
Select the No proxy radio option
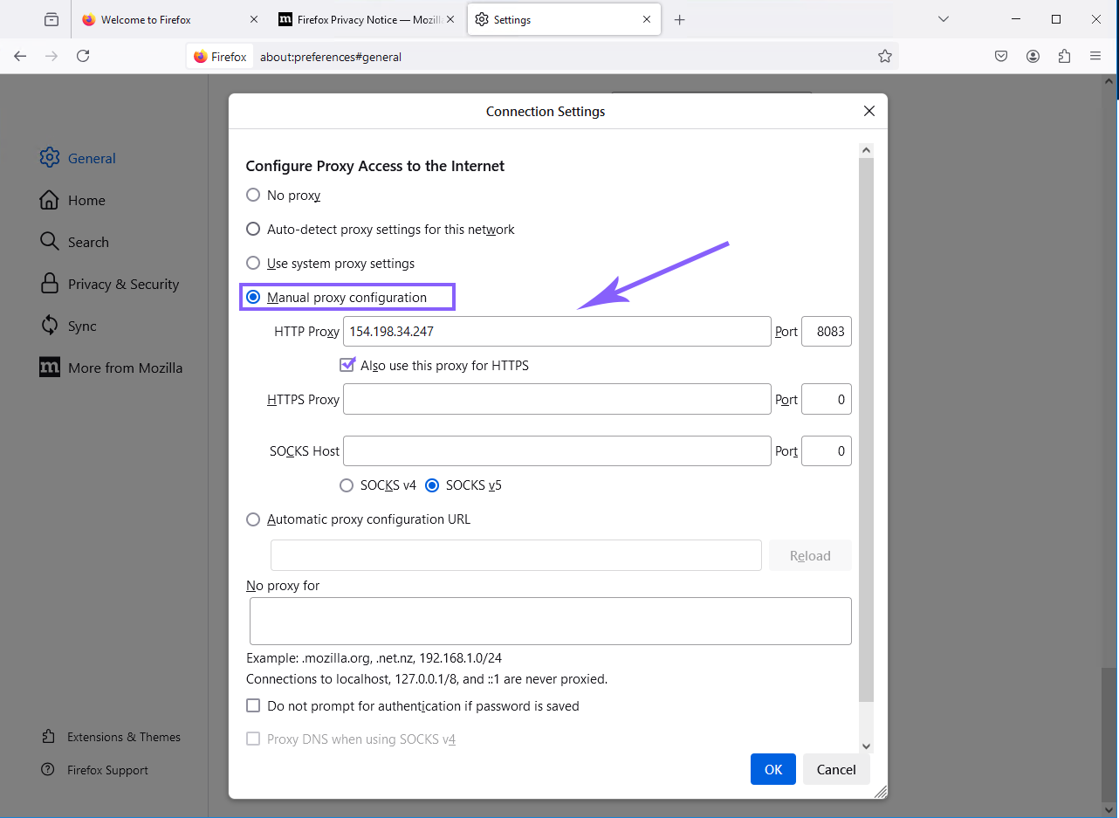(x=253, y=196)
